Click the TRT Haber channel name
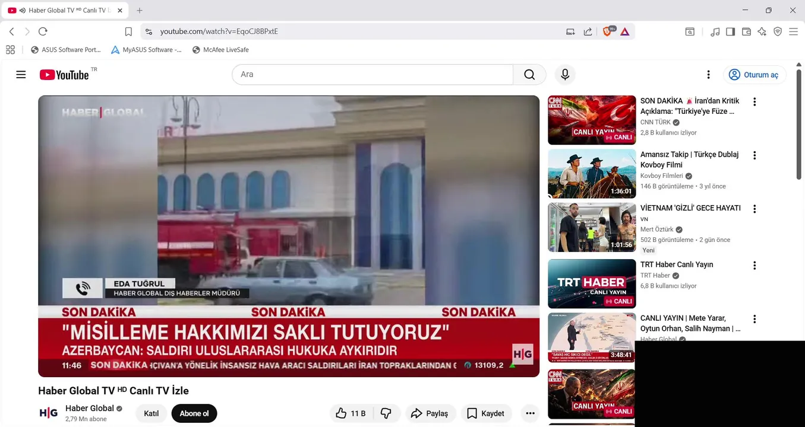Viewport: 805px width, 427px height. pos(655,275)
